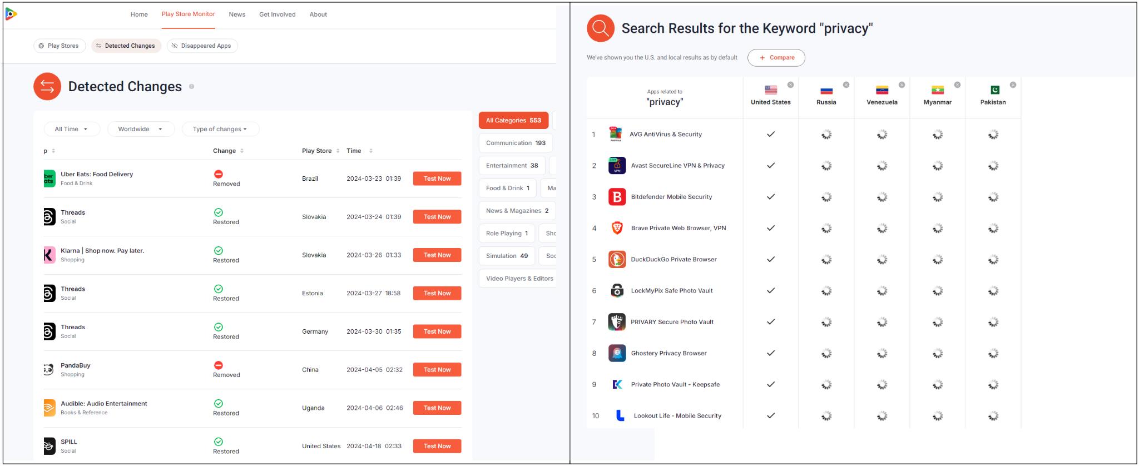Click the Venezuela flag icon
The width and height of the screenshot is (1139, 466).
pyautogui.click(x=882, y=90)
